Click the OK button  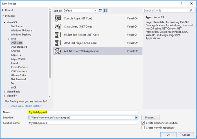[168, 134]
